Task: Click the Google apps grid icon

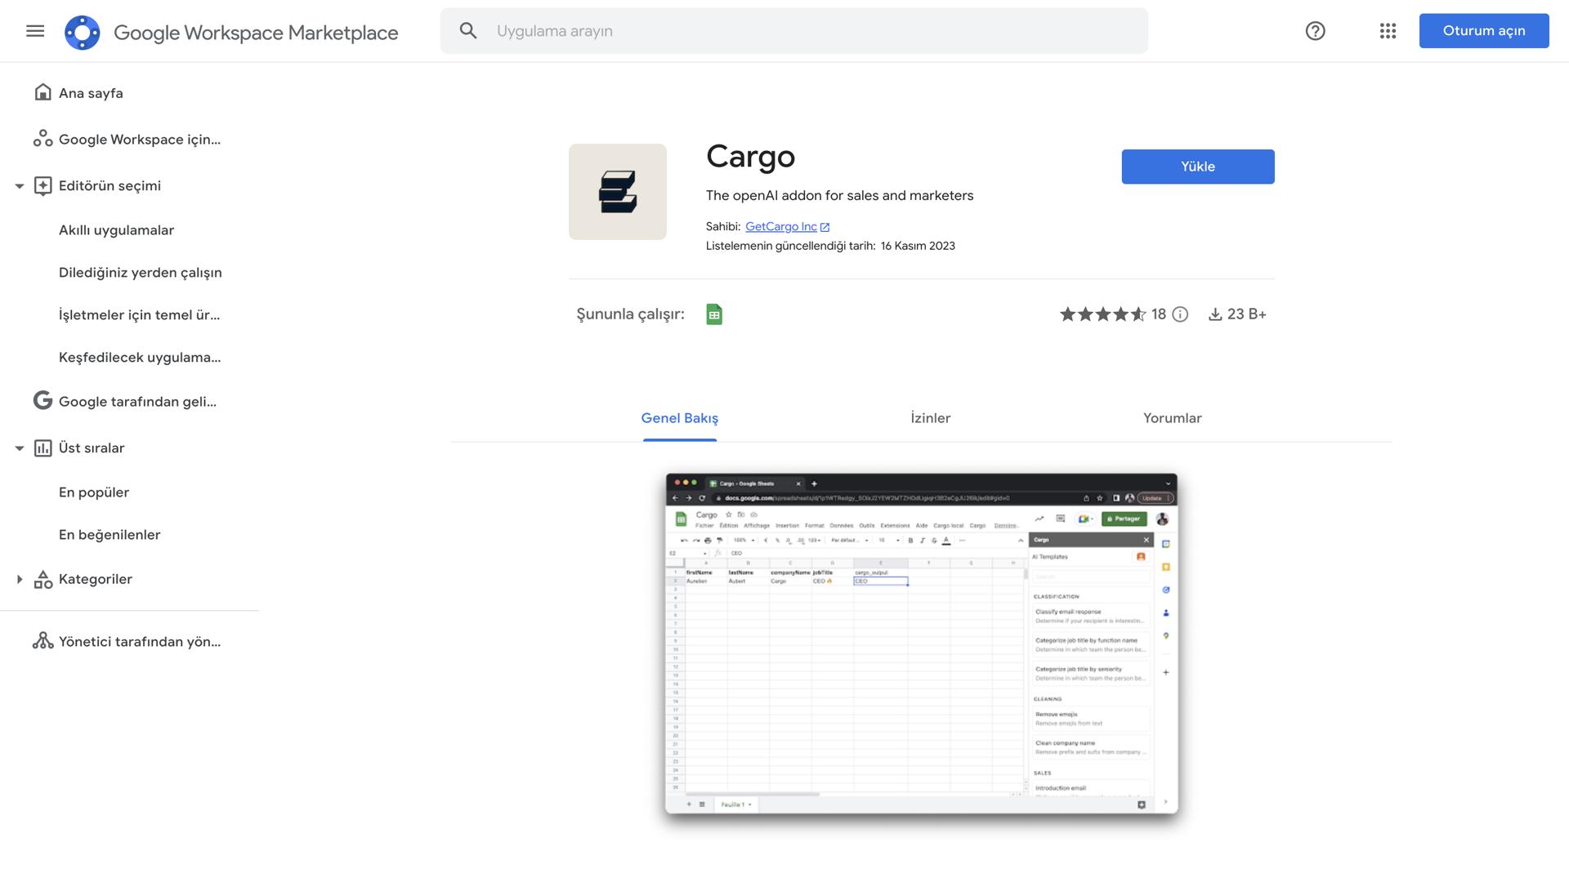Action: 1387,31
